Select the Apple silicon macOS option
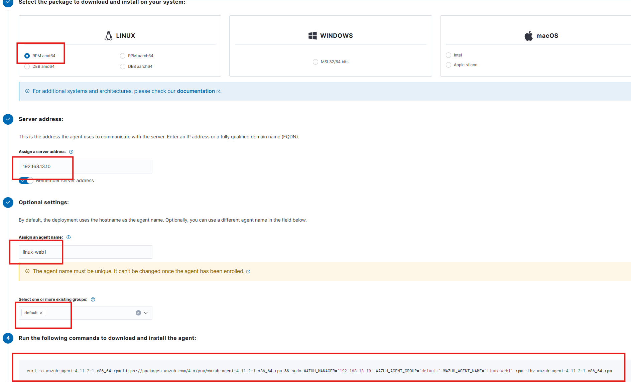The width and height of the screenshot is (631, 382). 449,65
